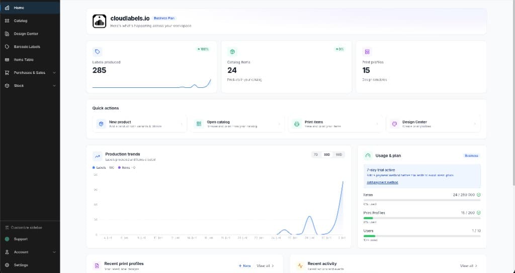Viewport: 515px width, 273px height.
Task: Click the arrow on the Open catalog card
Action: point(279,124)
